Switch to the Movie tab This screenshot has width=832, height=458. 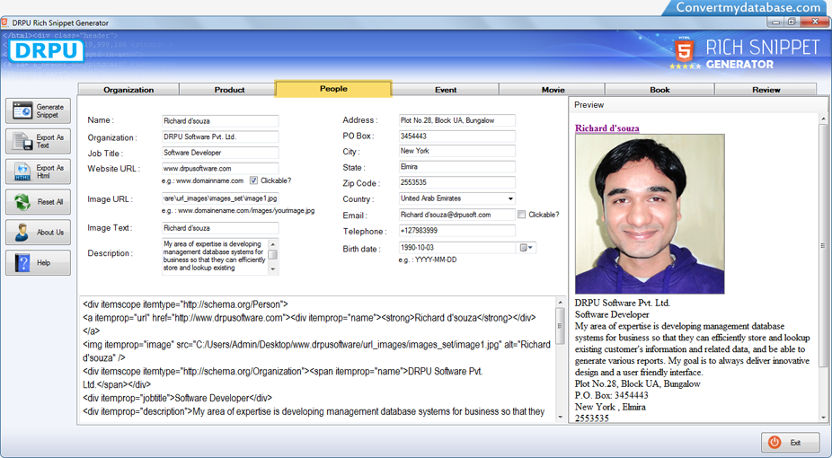[x=553, y=90]
